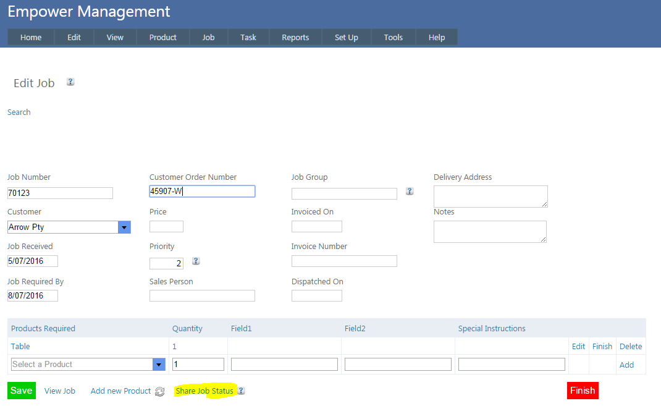Screen dimensions: 661x419
Task: Click the Search link
Action: click(x=19, y=112)
